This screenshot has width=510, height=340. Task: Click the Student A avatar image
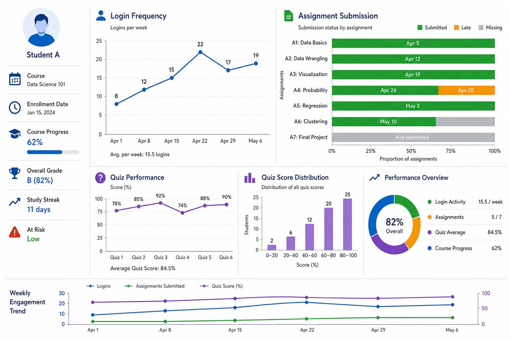click(x=41, y=27)
